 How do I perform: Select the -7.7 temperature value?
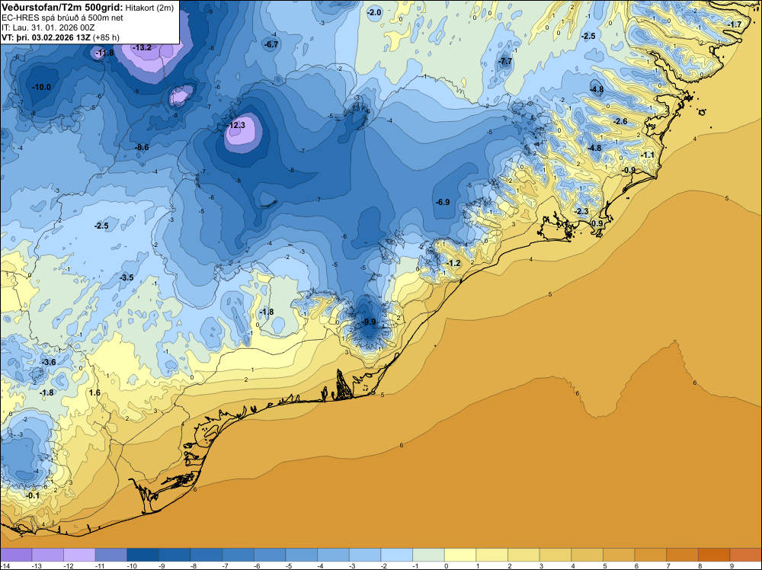coord(505,62)
